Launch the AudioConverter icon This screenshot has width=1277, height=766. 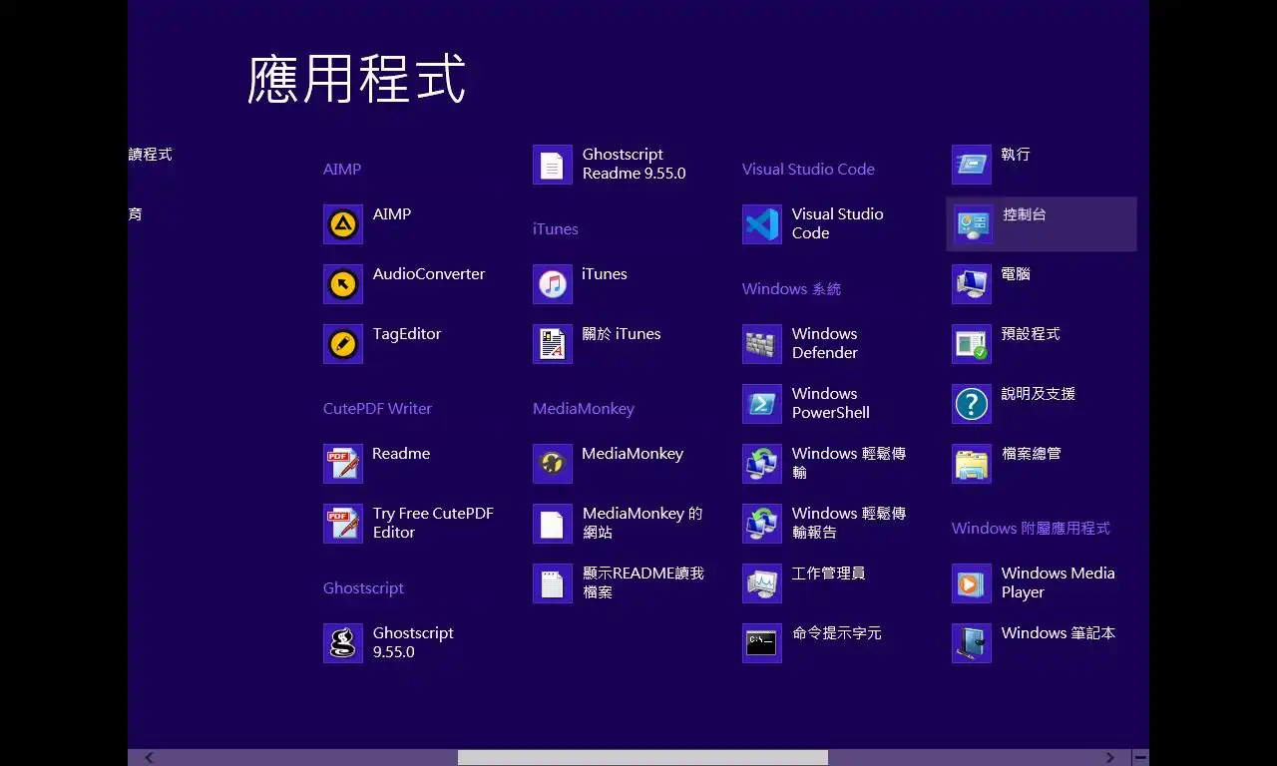pyautogui.click(x=343, y=284)
